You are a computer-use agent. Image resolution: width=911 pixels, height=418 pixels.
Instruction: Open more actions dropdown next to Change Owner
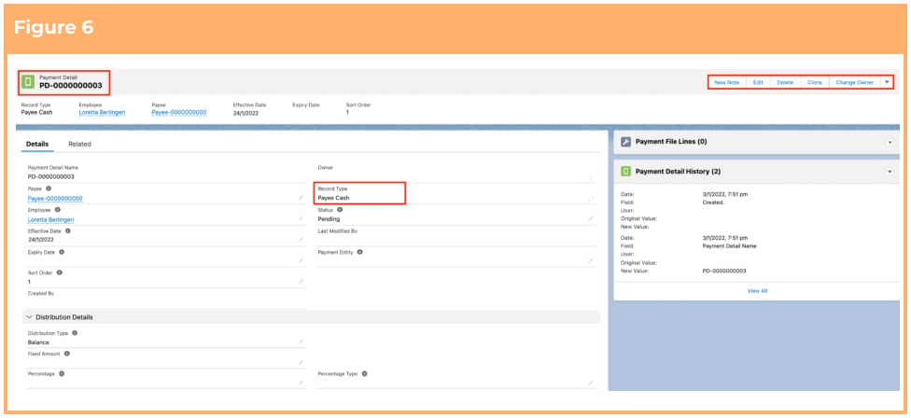pyautogui.click(x=887, y=82)
